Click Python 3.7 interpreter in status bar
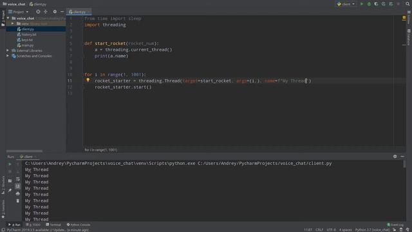412x232 pixels. pyautogui.click(x=372, y=230)
